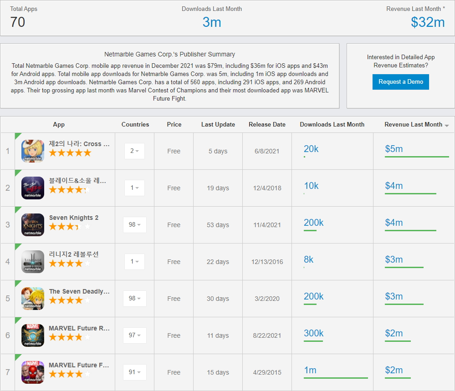The height and width of the screenshot is (391, 455).
Task: Click the $32m Revenue Last Month summary value
Action: (x=428, y=22)
